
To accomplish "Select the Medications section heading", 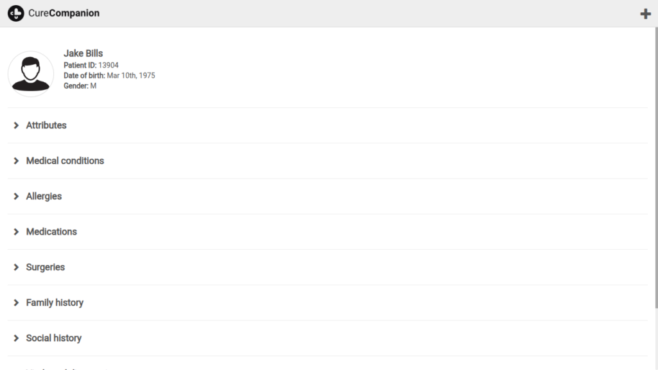I will 51,232.
